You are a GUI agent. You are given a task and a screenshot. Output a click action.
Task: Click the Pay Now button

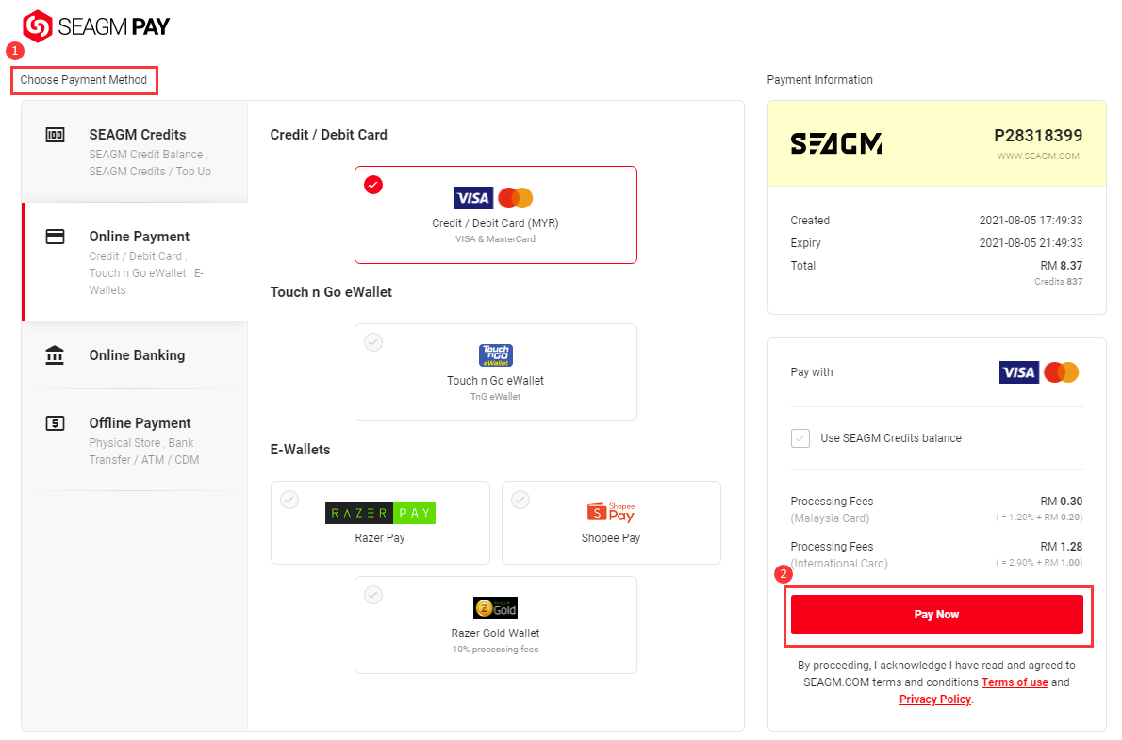[936, 614]
